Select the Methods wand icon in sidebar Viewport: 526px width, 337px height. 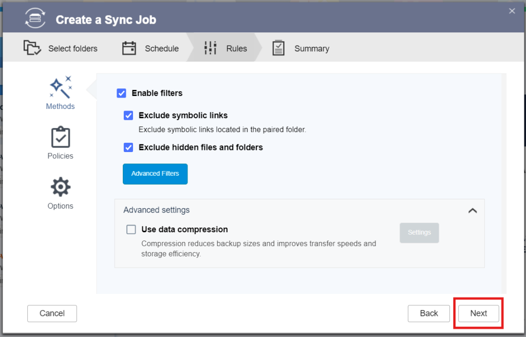[60, 86]
